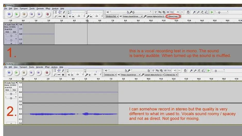Open the Effect menu in top window
Viewport: 242px width, 136px height.
coord(48,8)
